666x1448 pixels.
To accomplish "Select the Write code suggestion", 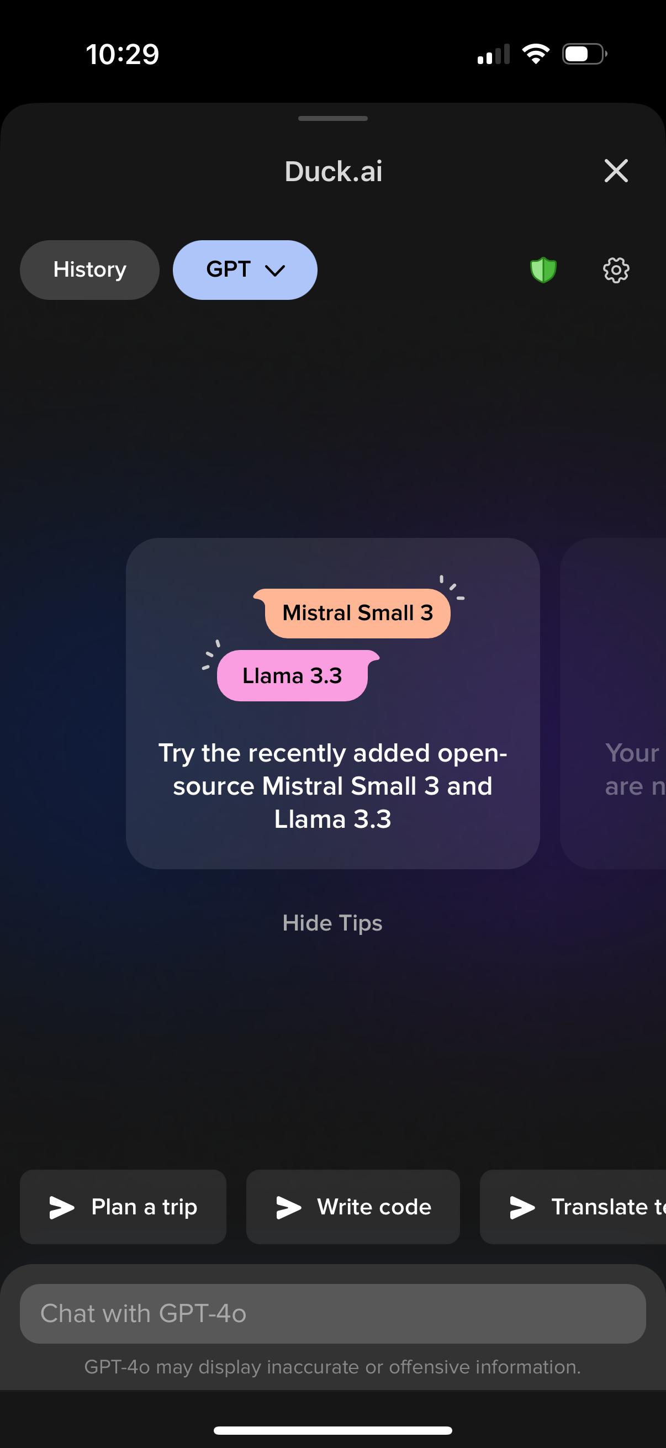I will 352,1206.
